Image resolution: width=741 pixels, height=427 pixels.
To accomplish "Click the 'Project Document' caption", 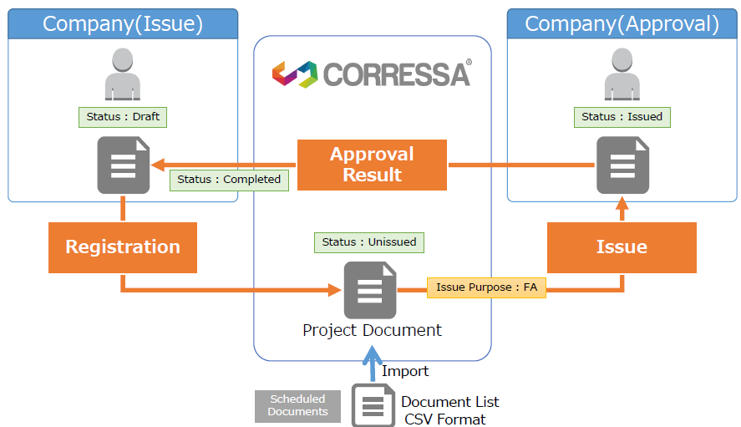I will (x=372, y=330).
